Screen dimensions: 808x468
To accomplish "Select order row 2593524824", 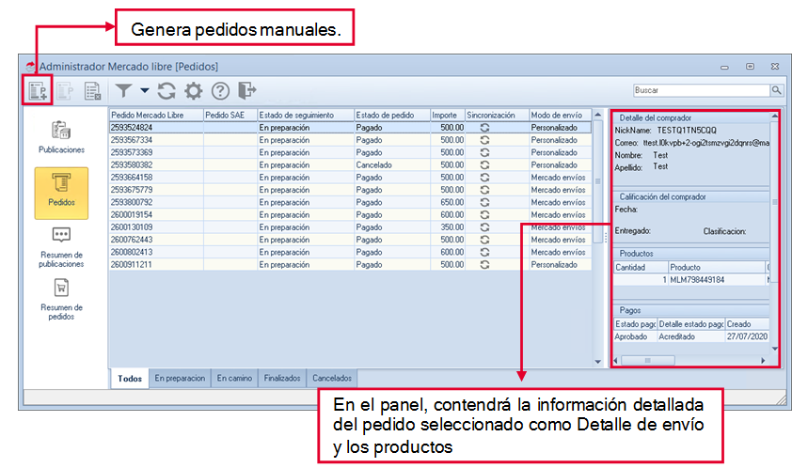I will coord(351,128).
